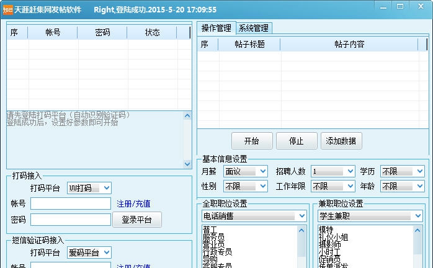
Task: Click the 密码 input field in 打码接入
Action: 70,220
